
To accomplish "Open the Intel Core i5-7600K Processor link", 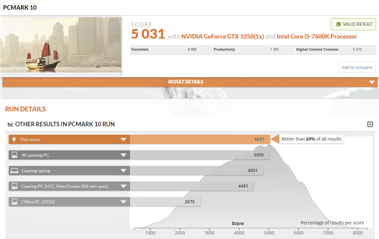I will pos(316,36).
